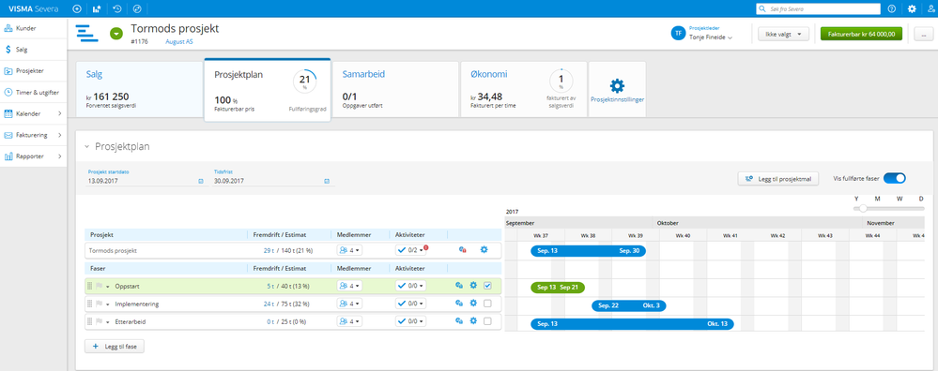Expand the Etterarbeid phase arrow
The height and width of the screenshot is (371, 938).
click(108, 321)
